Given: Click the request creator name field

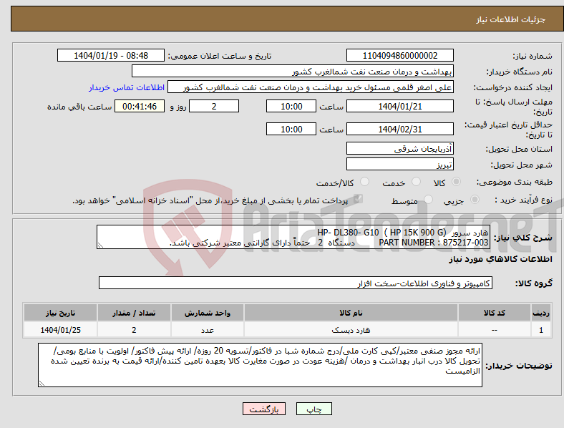Looking at the screenshot, I should [311, 87].
